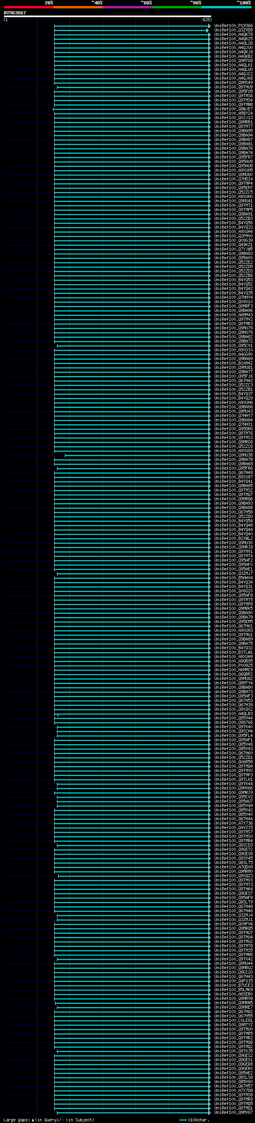The height and width of the screenshot is (1123, 255).
Task: Select the label UniRef100_Q9GI20
Action: coord(233,972)
